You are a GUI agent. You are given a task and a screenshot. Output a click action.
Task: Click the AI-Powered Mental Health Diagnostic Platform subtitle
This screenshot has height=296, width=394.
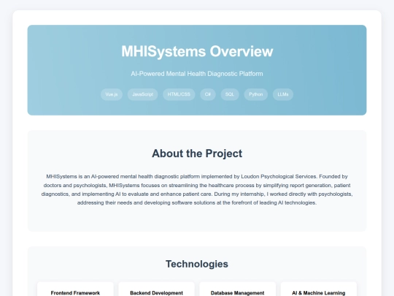[x=197, y=74]
